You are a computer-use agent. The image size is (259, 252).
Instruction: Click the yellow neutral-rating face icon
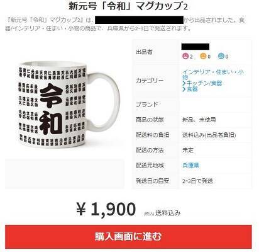[203, 56]
